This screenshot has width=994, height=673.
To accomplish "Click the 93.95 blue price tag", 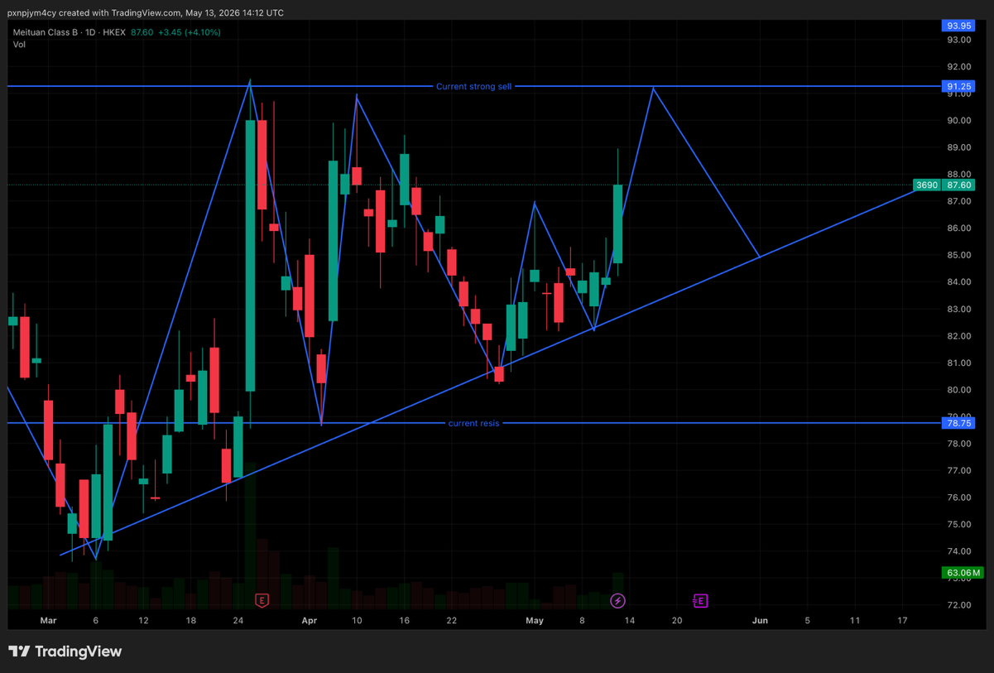I will pyautogui.click(x=958, y=26).
